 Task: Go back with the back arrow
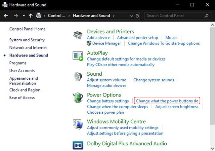(6, 16)
